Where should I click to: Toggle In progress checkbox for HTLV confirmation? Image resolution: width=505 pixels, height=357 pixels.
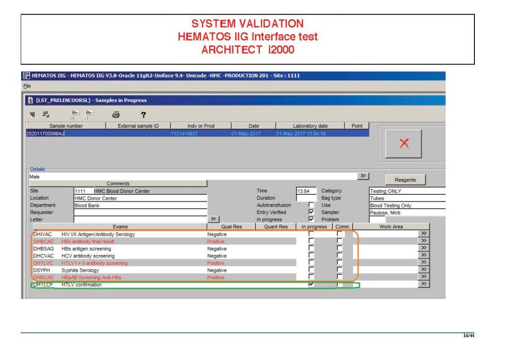pyautogui.click(x=311, y=285)
